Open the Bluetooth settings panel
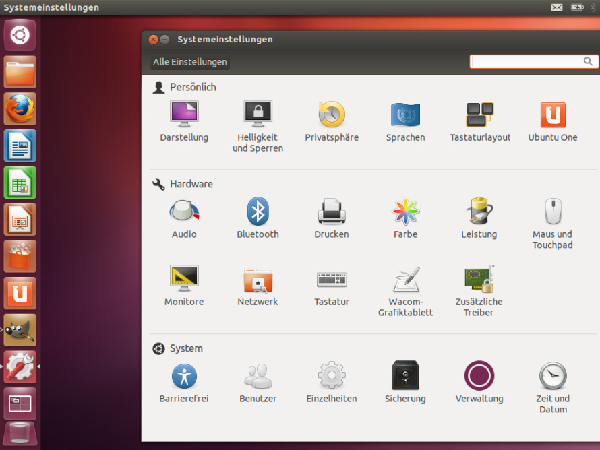600x450 pixels. click(x=258, y=218)
